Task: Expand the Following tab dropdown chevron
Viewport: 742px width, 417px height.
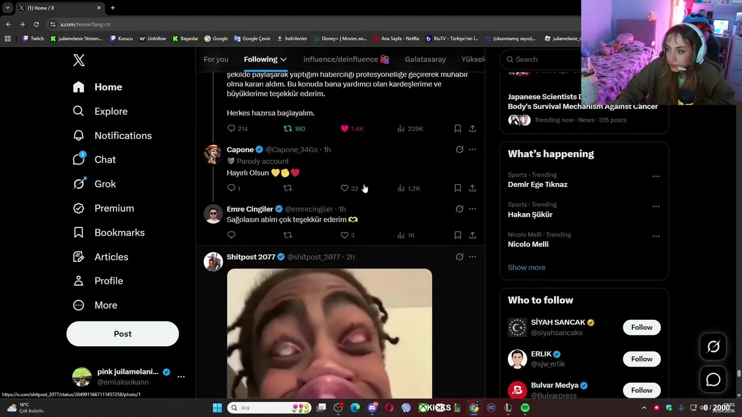Action: [x=283, y=60]
